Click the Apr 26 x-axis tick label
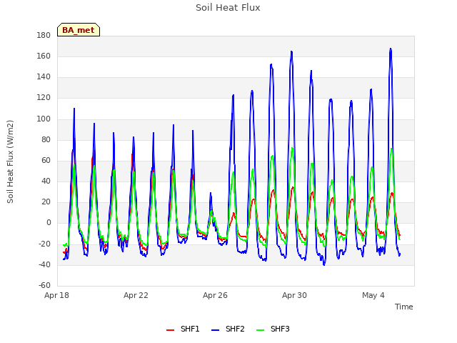This screenshot has width=457, height=343. (x=215, y=295)
